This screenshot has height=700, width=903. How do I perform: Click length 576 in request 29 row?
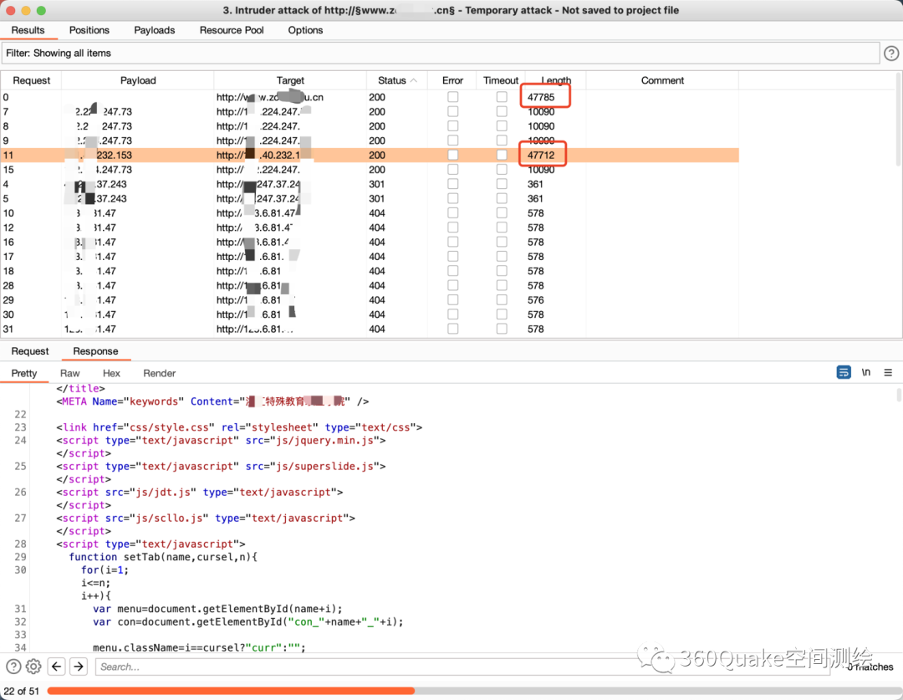[536, 299]
